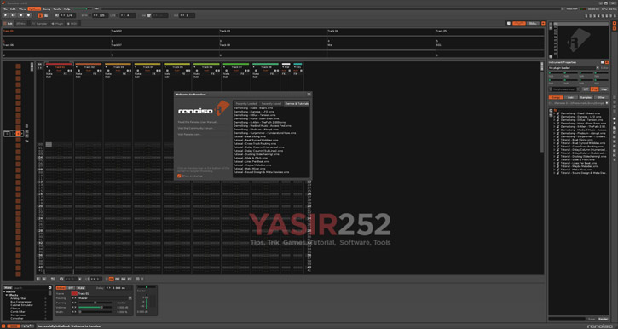This screenshot has width=618, height=329.
Task: Switch to the Plugin tab
Action: (x=58, y=24)
